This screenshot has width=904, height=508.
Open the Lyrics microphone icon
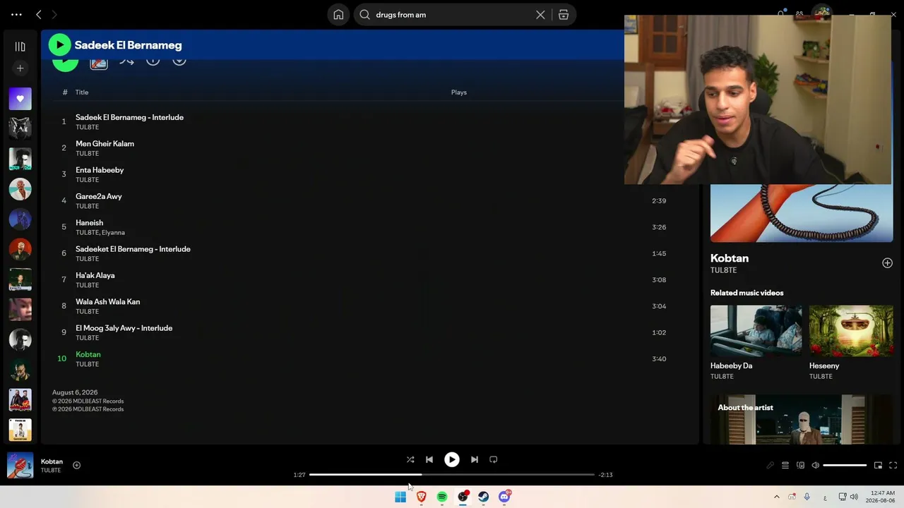(770, 466)
